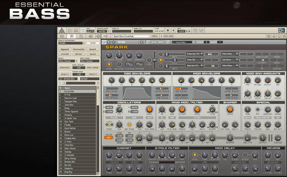Open the instrument In port dropdown
This screenshot has height=177, width=287.
(153, 42)
